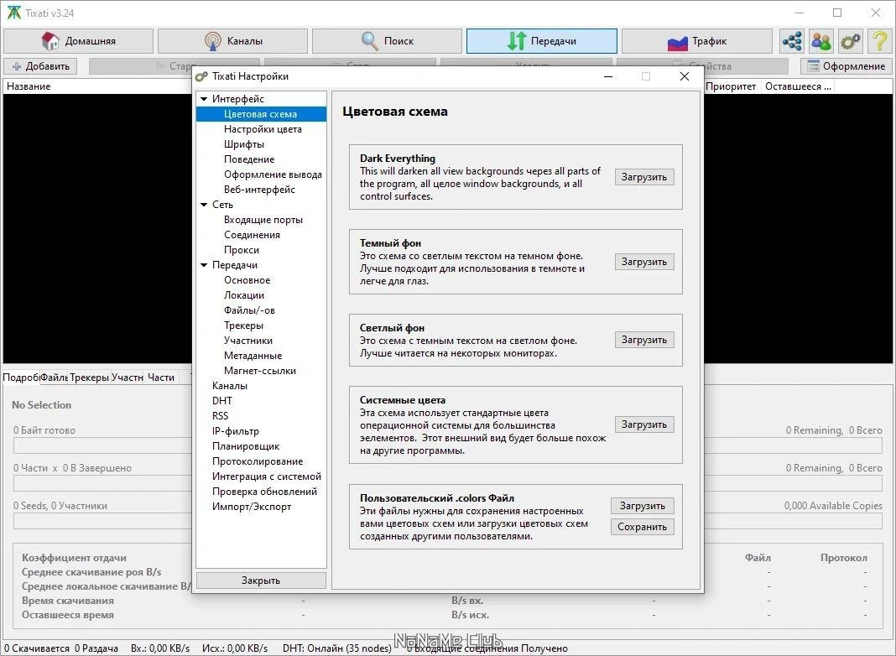The image size is (896, 656).
Task: Switch to the Части pieces tab
Action: coord(161,377)
